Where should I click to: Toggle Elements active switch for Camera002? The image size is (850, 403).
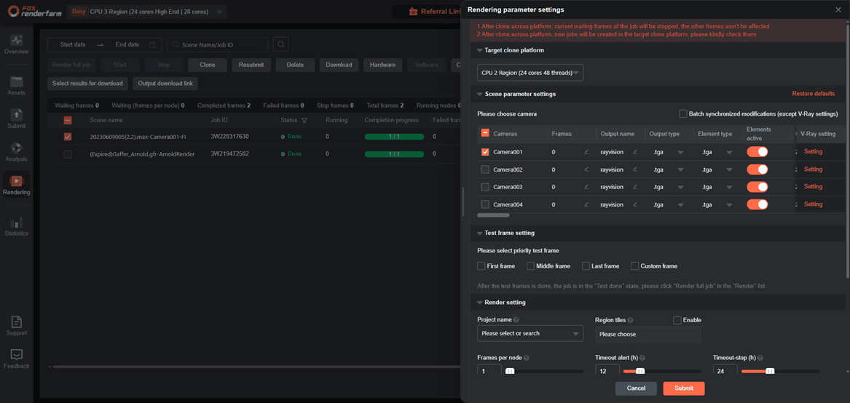point(757,169)
